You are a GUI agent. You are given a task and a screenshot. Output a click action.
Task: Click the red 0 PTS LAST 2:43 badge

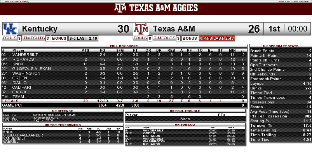coord(217,38)
